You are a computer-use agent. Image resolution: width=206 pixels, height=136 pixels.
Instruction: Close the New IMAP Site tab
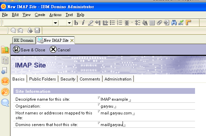click(x=72, y=40)
